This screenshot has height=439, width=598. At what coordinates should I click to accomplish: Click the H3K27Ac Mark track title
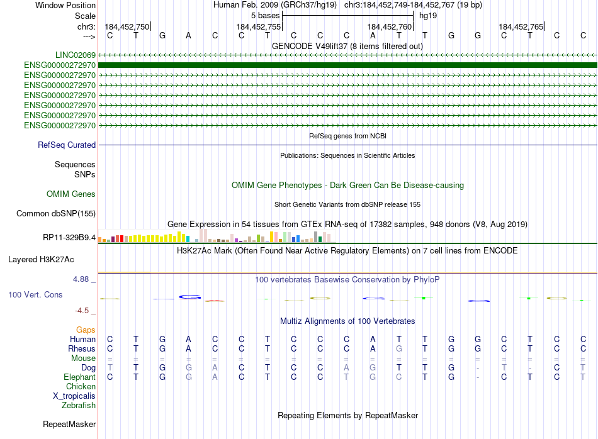(347, 251)
